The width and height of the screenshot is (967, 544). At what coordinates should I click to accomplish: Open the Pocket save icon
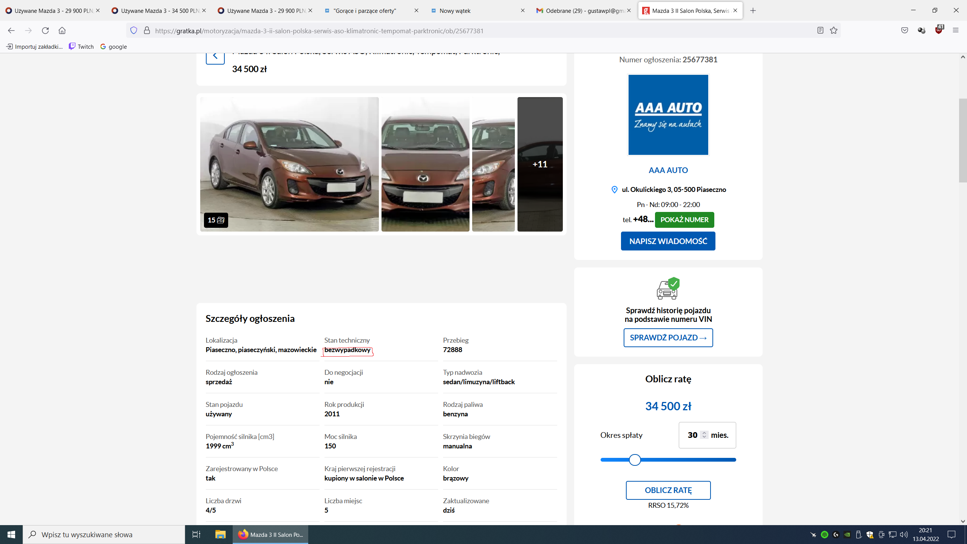click(904, 31)
